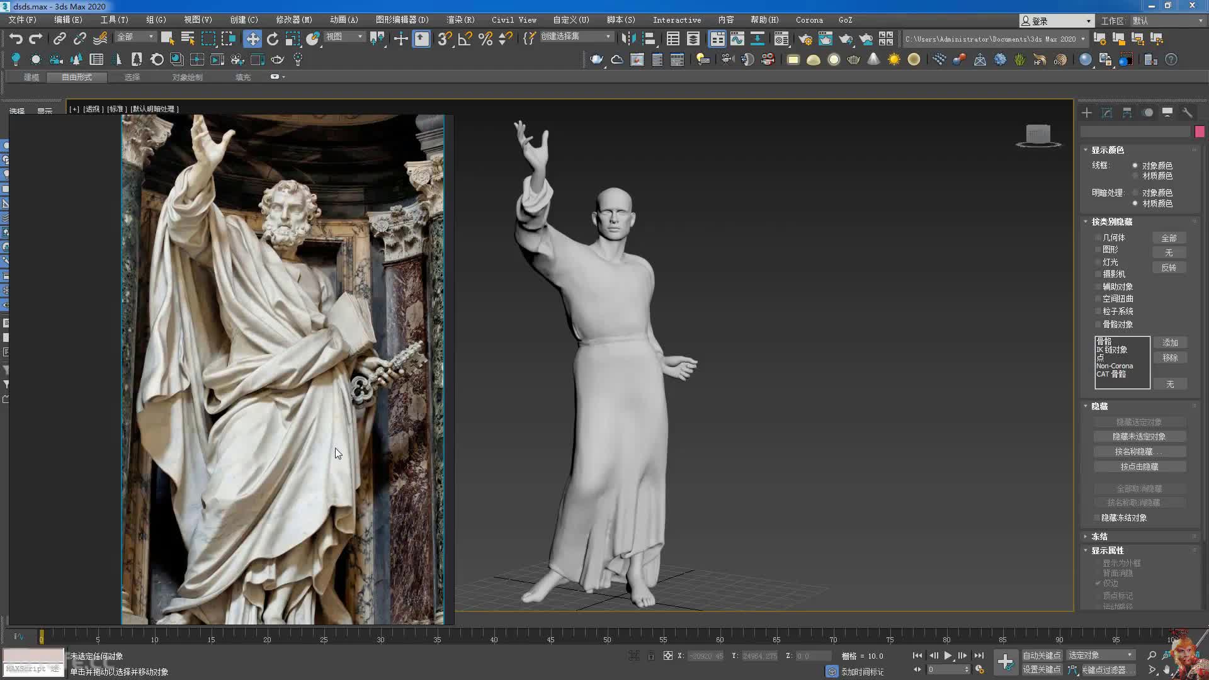Viewport: 1209px width, 680px height.
Task: Check the 图形 hide category box
Action: tap(1098, 249)
